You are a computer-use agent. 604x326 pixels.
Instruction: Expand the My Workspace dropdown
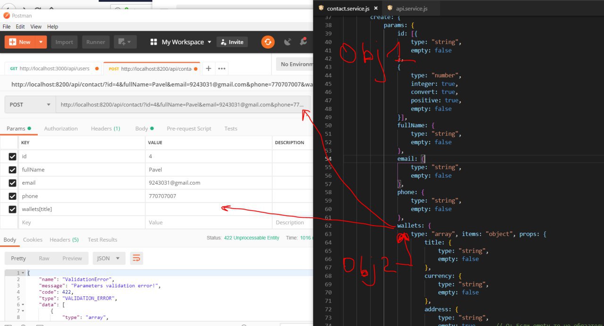[x=209, y=42]
